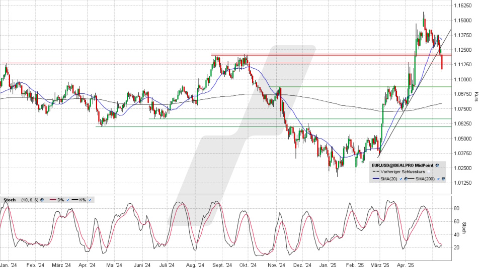Click the März '25 date axis label

[x=380, y=265]
